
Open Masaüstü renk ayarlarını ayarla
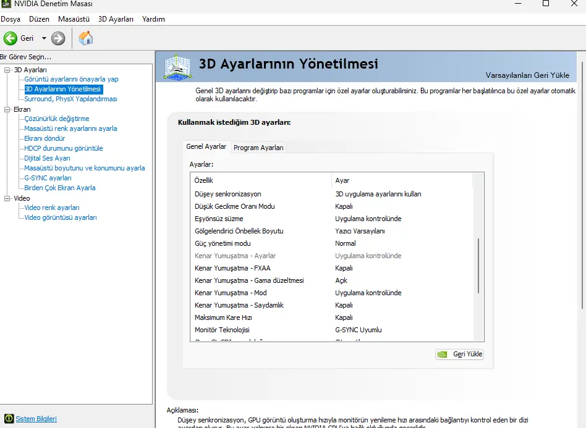[x=70, y=128]
